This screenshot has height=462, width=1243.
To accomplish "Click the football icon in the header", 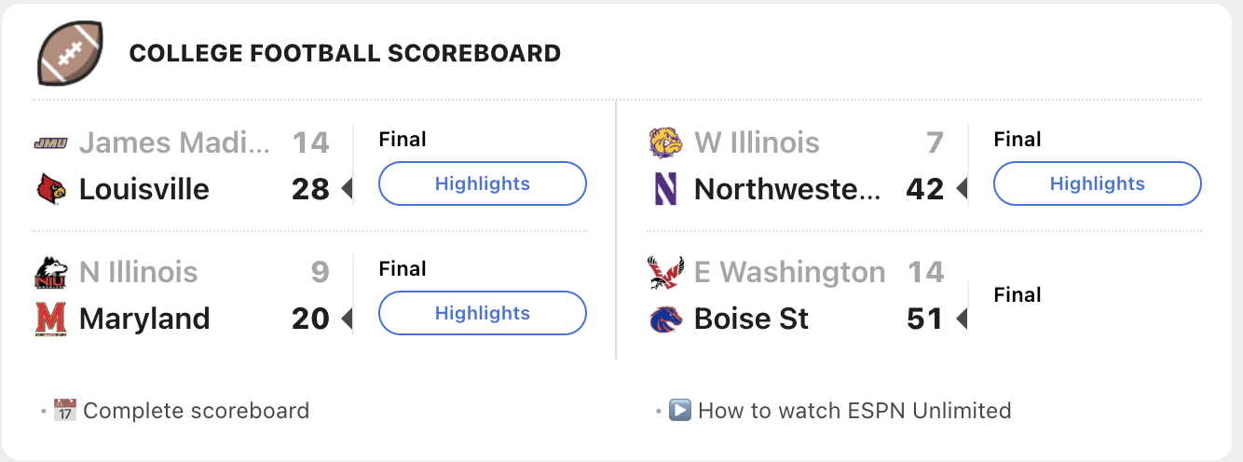I will click(70, 52).
